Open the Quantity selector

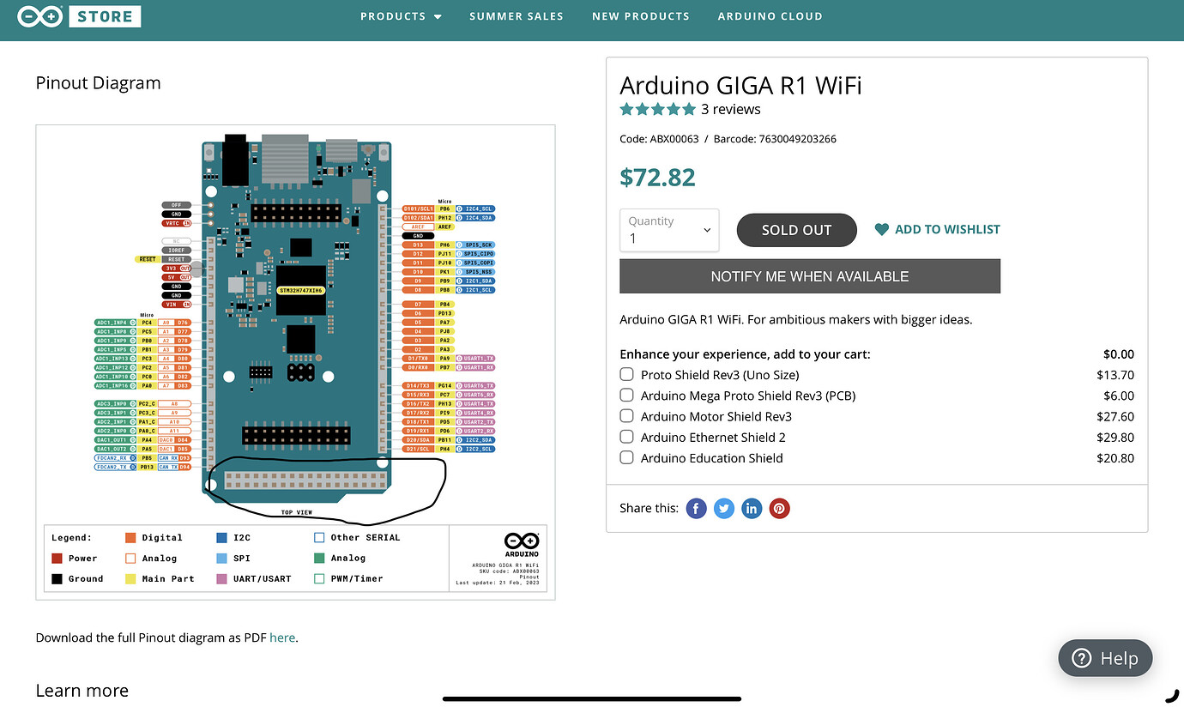pos(668,230)
